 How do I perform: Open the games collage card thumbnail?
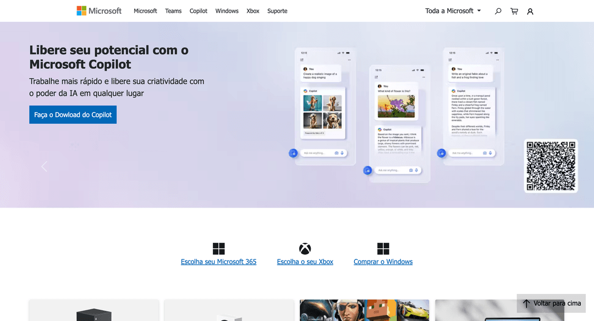(x=365, y=311)
